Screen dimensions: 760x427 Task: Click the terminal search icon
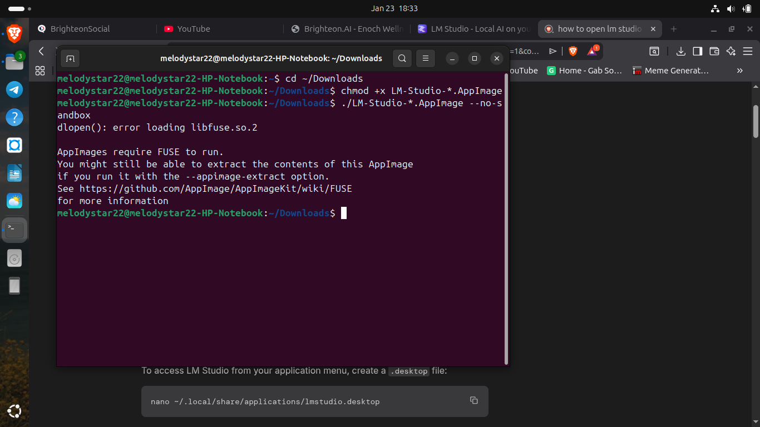click(402, 58)
